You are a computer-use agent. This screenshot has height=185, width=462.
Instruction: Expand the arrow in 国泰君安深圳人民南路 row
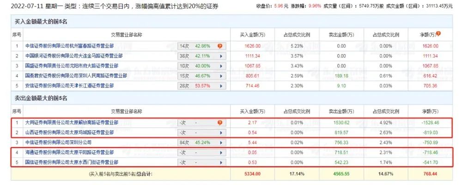point(221,76)
